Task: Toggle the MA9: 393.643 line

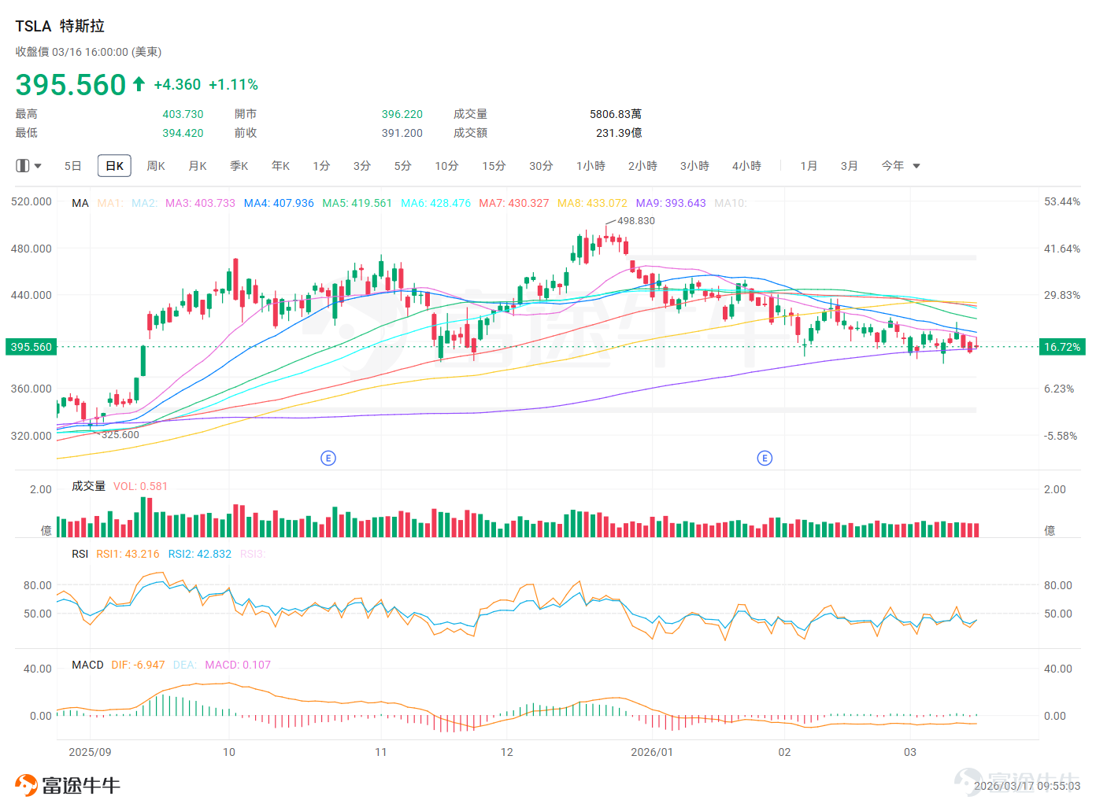Action: tap(671, 203)
